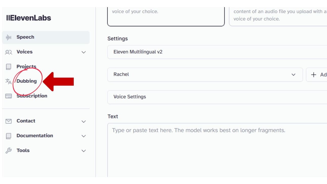The width and height of the screenshot is (327, 184).
Task: Click the Voices people icon
Action: point(9,52)
